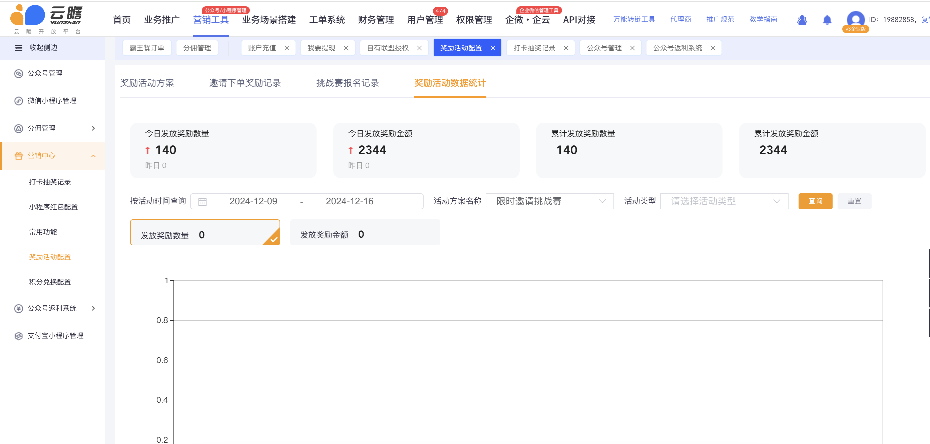Open 权限管理 in top navigation
930x444 pixels.
pos(474,20)
